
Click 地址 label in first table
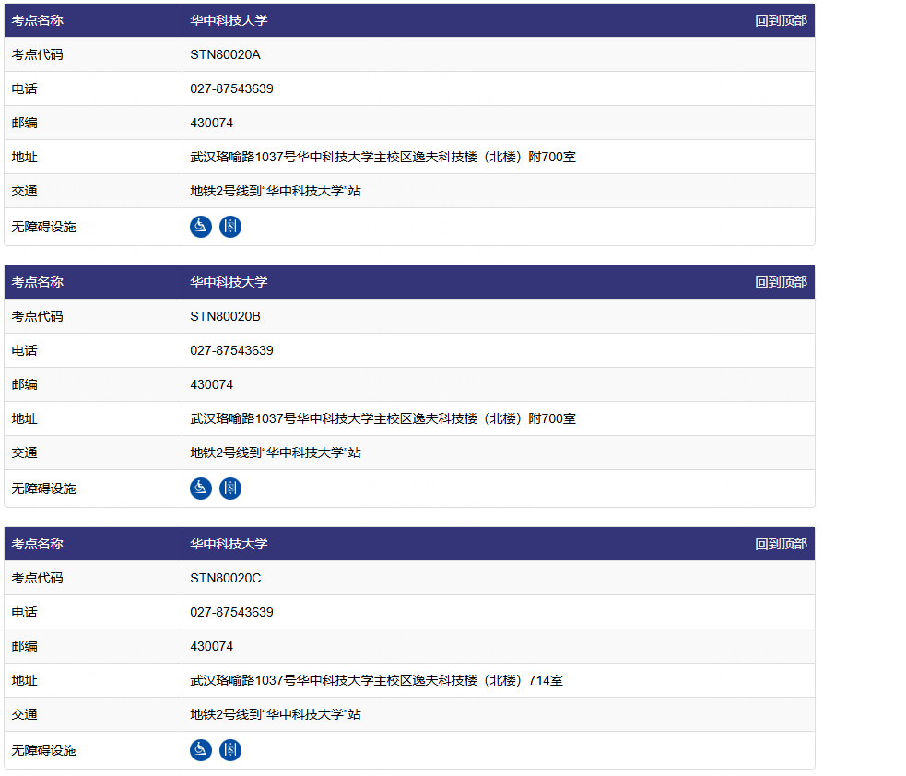click(24, 157)
